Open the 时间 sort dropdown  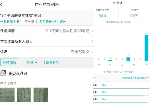click(x=32, y=63)
